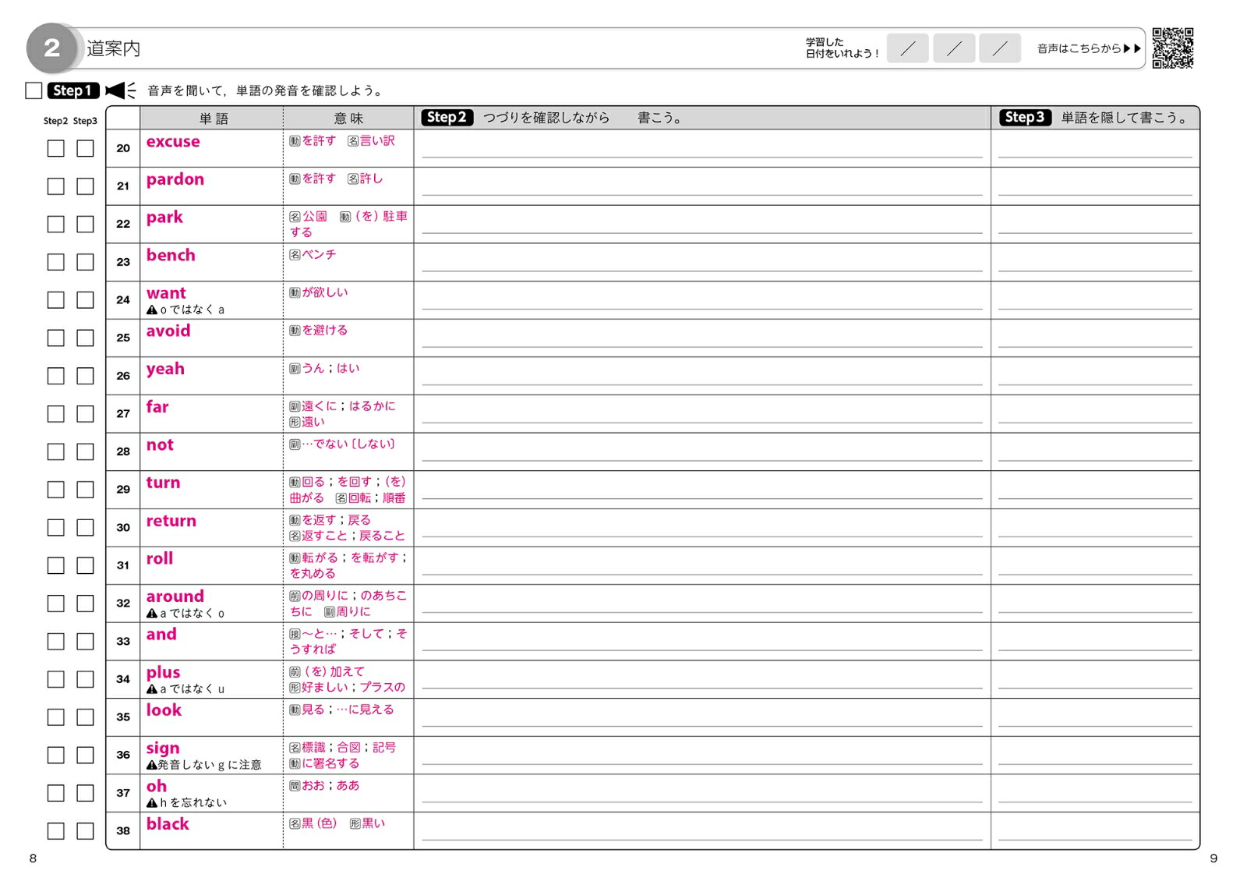
Task: Click the warning triangle under want
Action: click(152, 310)
